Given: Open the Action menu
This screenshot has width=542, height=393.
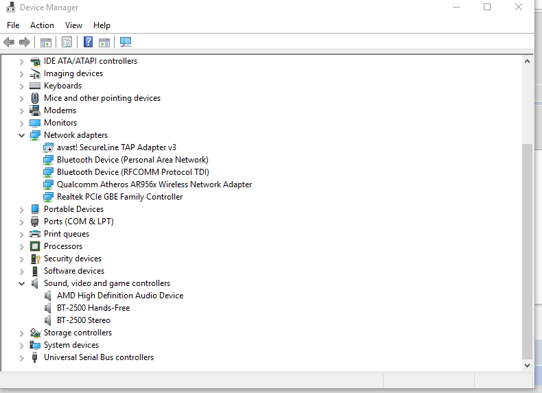Looking at the screenshot, I should coord(42,25).
